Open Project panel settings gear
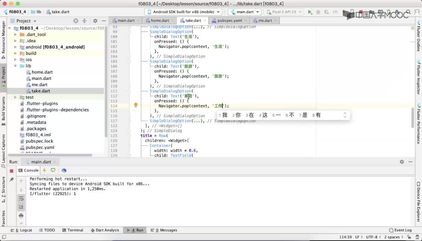The image size is (422, 241). coord(95,21)
